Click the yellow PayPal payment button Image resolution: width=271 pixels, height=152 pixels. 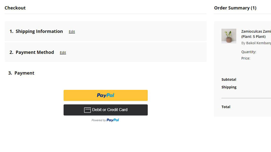(x=105, y=95)
